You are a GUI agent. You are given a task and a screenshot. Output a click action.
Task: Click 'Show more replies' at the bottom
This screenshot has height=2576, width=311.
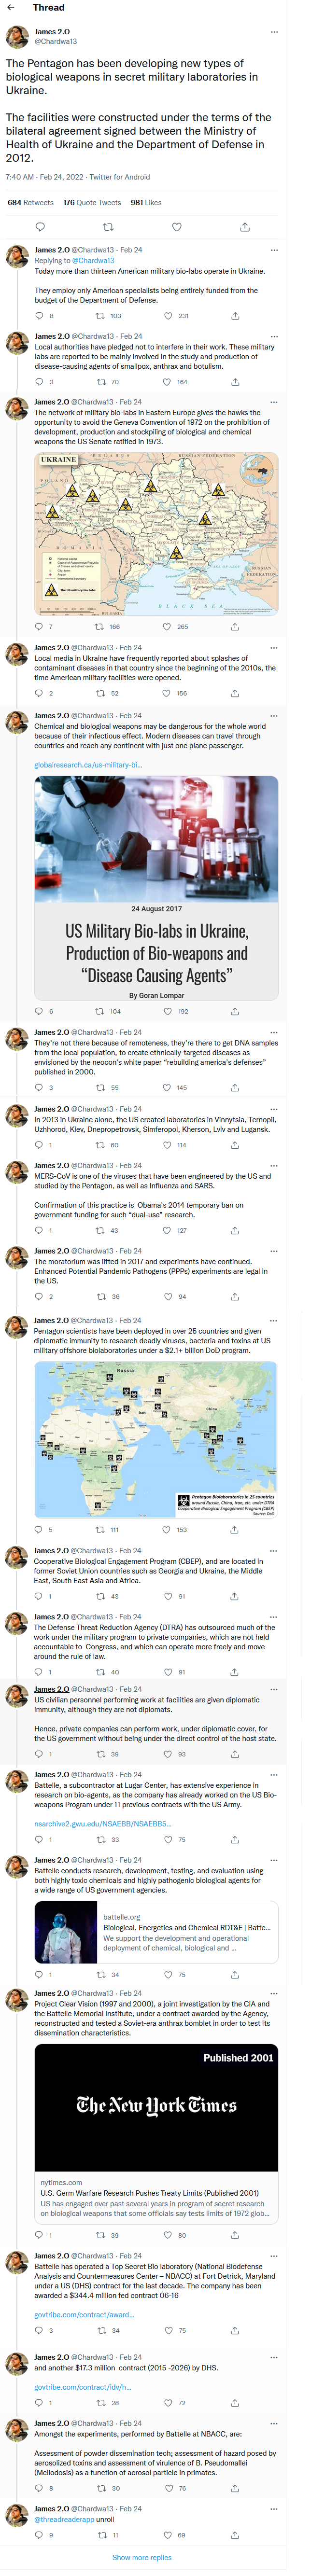point(142,2557)
